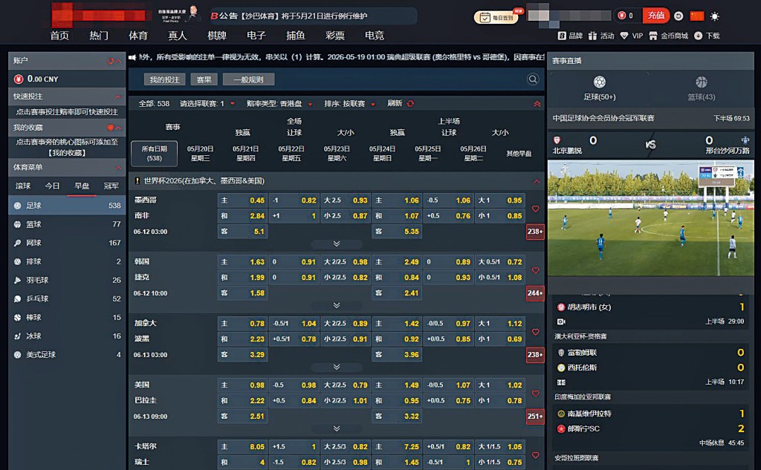Open 电竞 in top navigation
The width and height of the screenshot is (761, 470).
click(375, 36)
